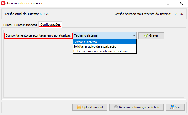
Task: Click the Comportamento se acontecer erro label
Action: pyautogui.click(x=38, y=35)
